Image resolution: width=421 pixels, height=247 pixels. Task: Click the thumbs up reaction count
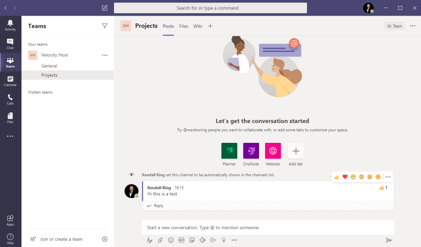tap(384, 188)
